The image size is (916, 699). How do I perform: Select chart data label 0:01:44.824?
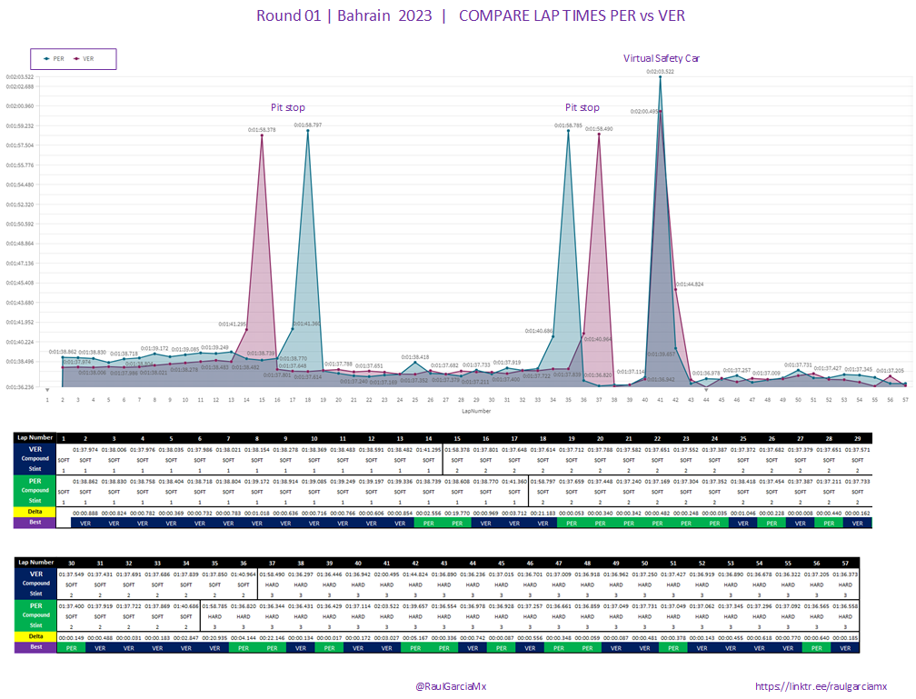pos(690,284)
